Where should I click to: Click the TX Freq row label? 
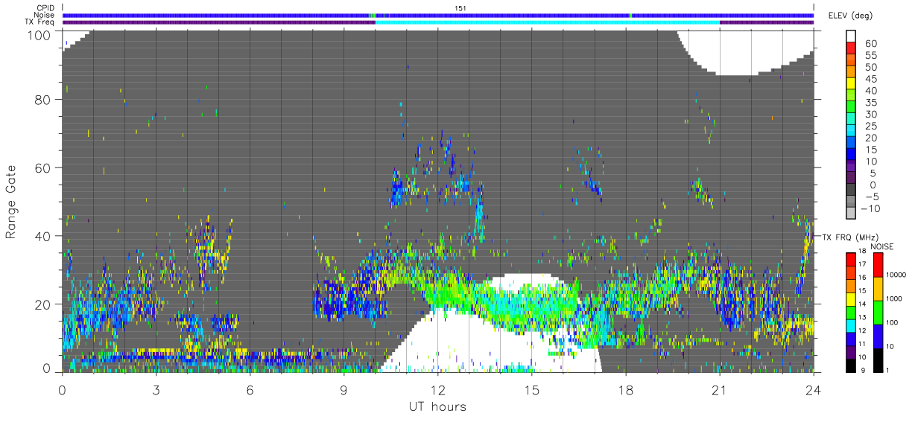coord(39,22)
